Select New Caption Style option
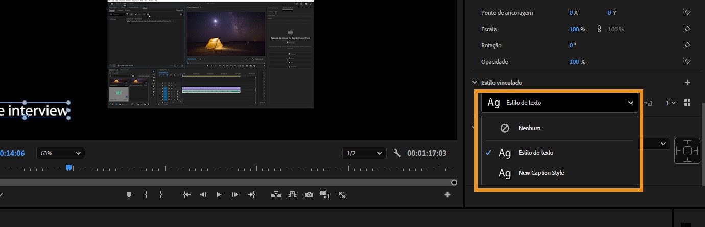Viewport: 705px width, 227px height. tap(559, 173)
